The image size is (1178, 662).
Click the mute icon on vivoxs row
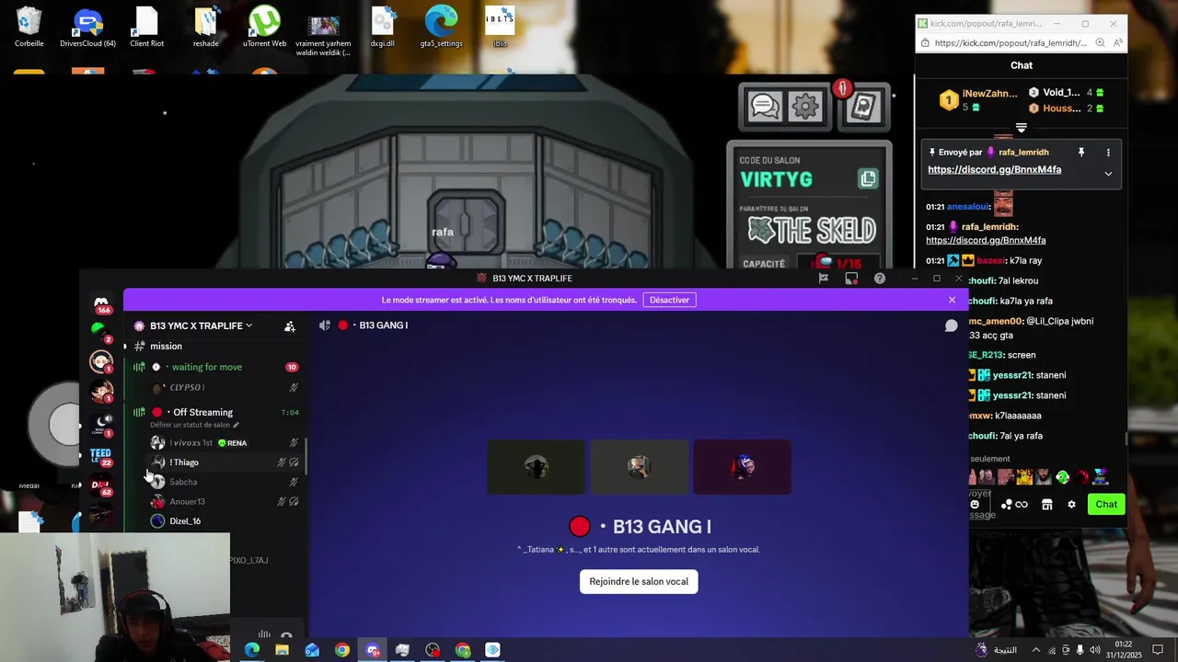294,443
